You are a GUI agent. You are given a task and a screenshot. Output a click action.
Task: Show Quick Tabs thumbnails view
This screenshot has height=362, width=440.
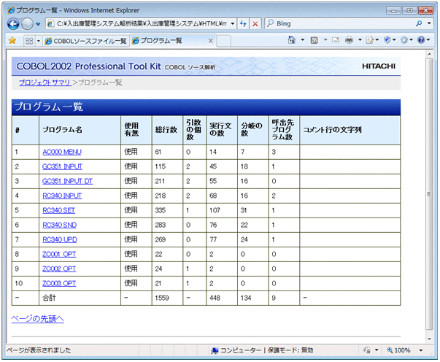[x=29, y=41]
